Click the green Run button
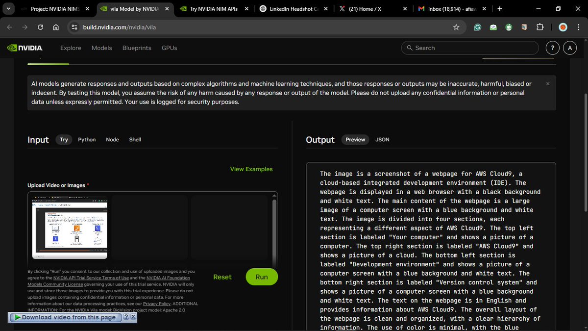Viewport: 588px width, 331px height. coord(262,277)
